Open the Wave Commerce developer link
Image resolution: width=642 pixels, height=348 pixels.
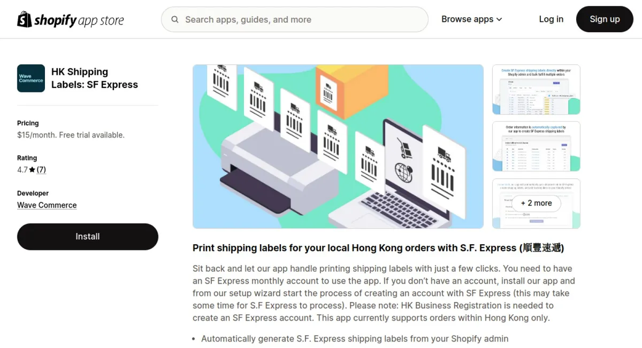click(x=47, y=205)
